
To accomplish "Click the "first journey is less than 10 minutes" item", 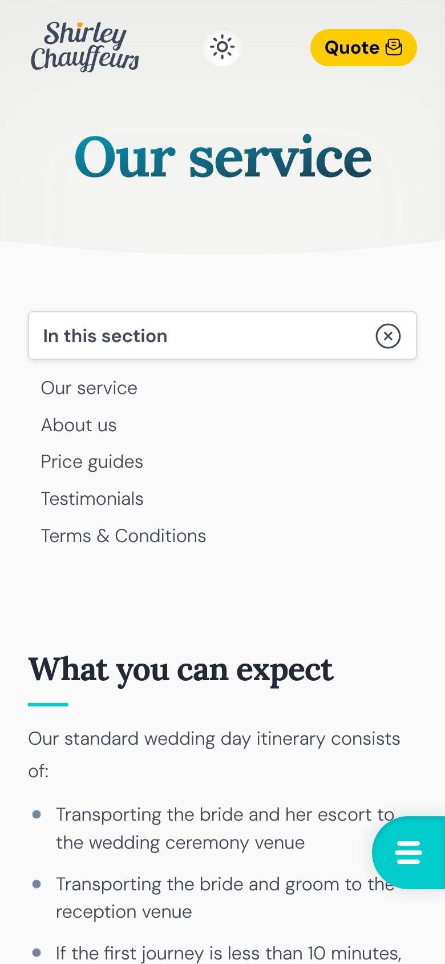I will coord(228,953).
